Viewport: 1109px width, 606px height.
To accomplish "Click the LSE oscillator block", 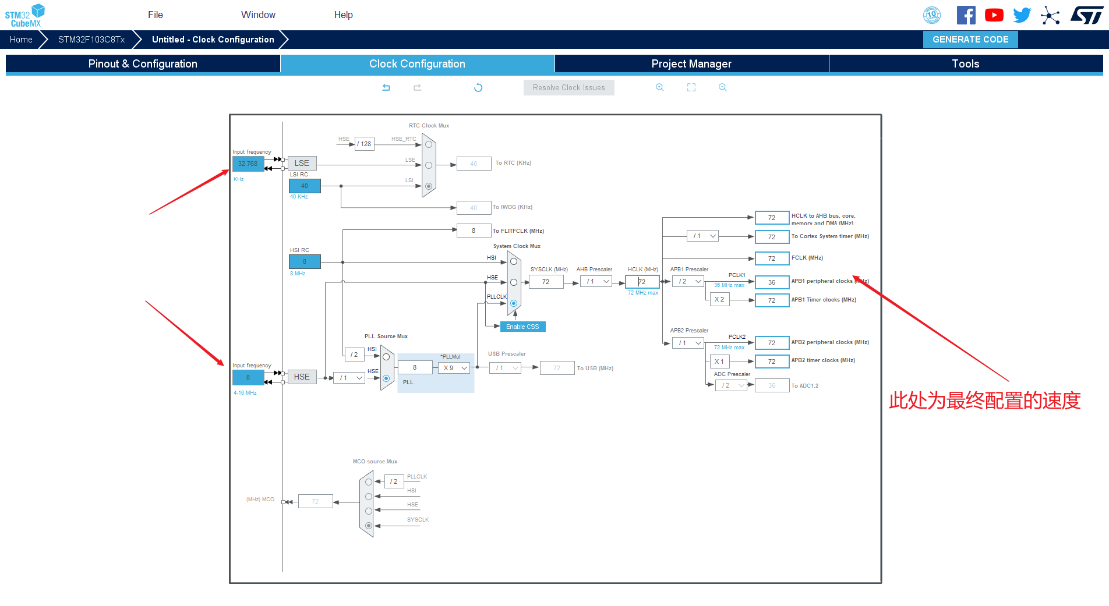I will tap(302, 164).
